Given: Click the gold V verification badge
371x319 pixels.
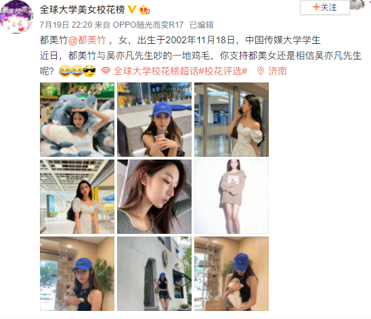Looking at the screenshot, I should click(x=132, y=9).
